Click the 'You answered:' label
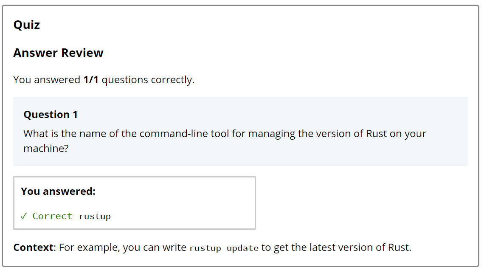 58,191
